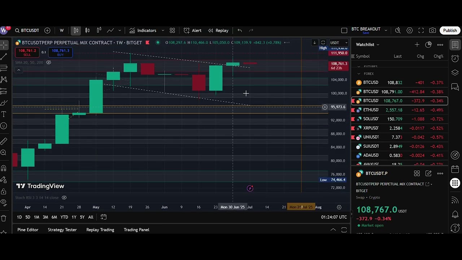Undo the last chart action

(x=240, y=31)
